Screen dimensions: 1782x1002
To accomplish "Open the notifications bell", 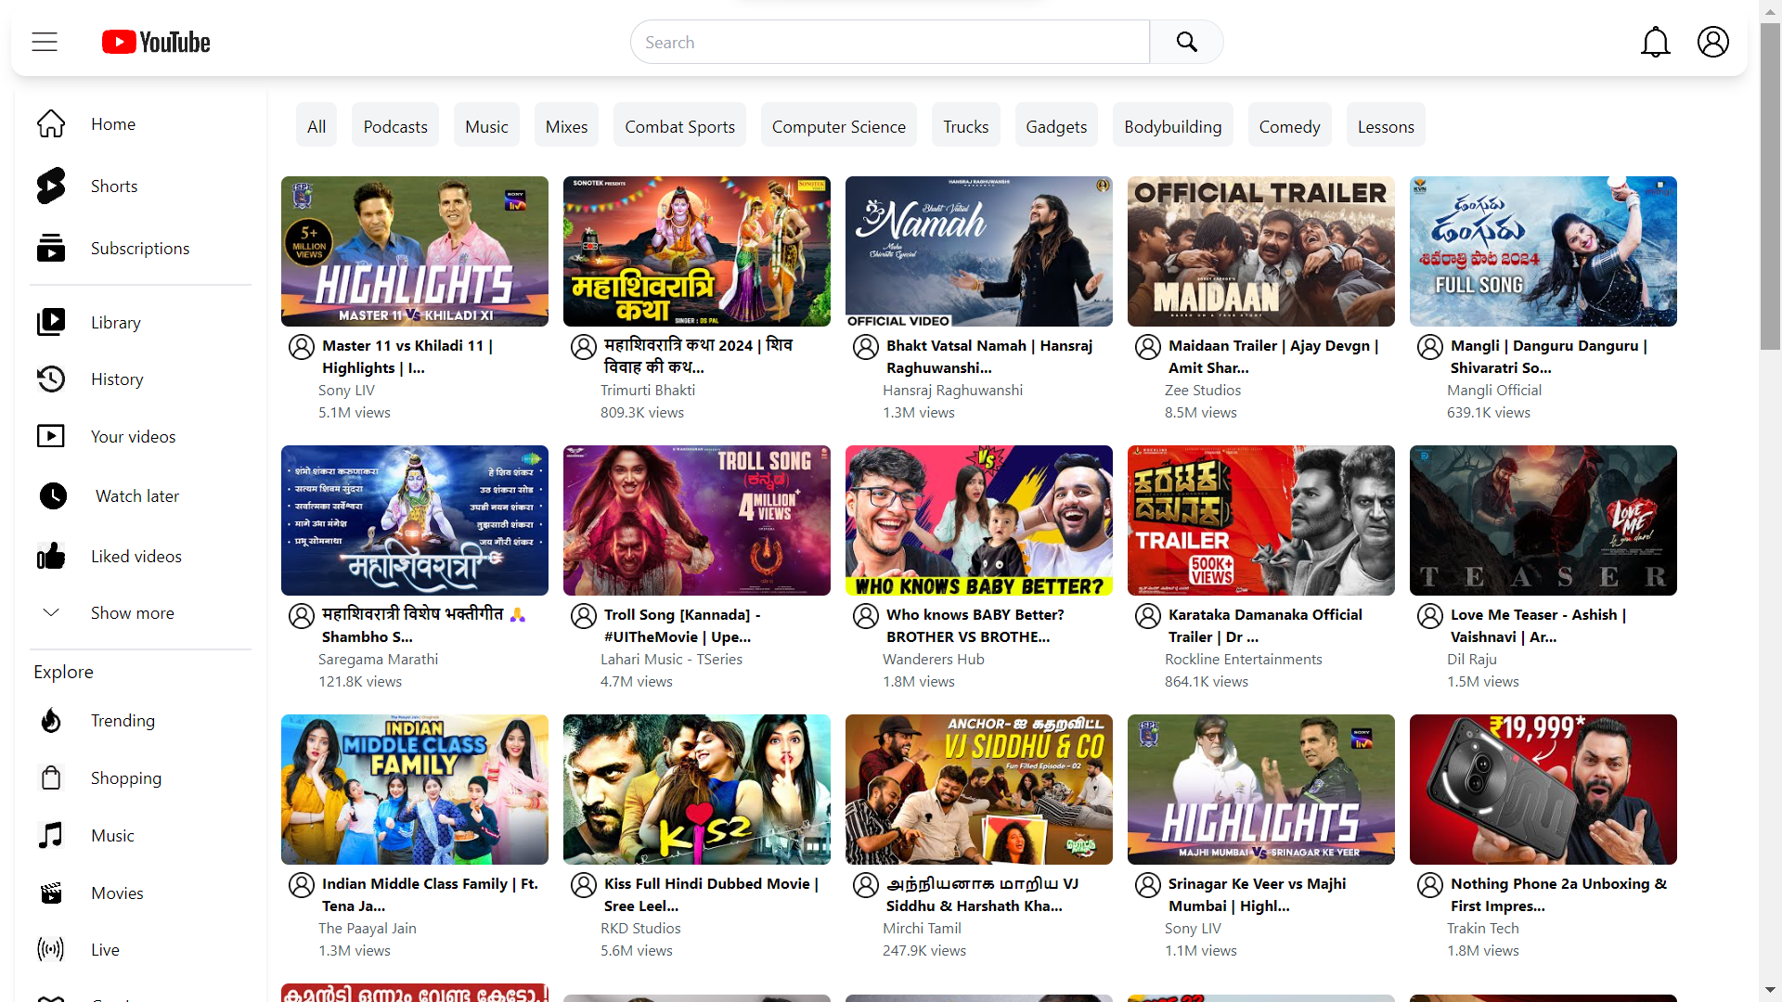I will [1655, 42].
